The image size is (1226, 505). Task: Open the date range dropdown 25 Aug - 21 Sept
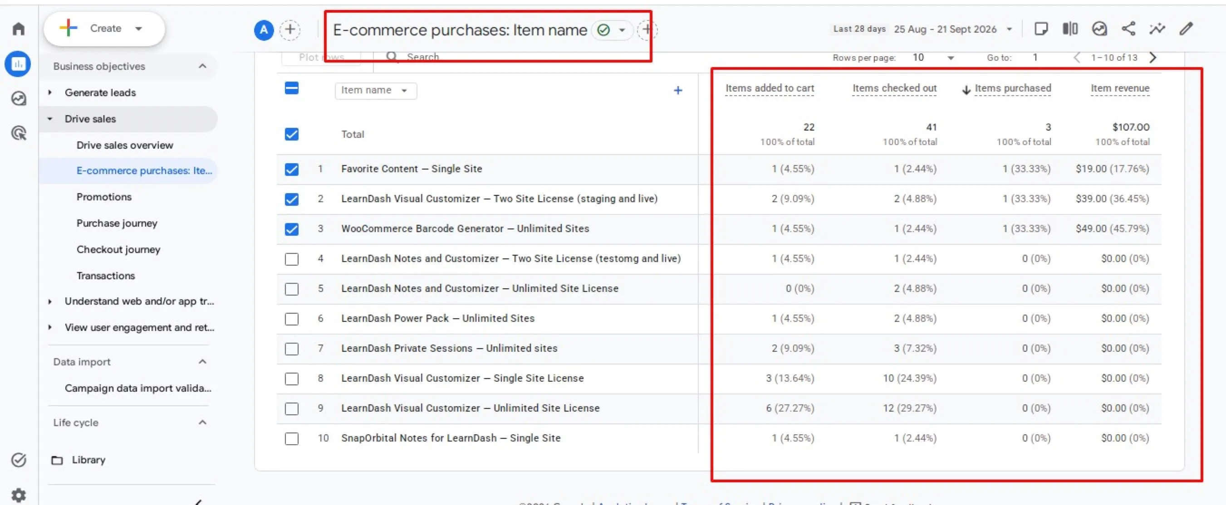953,29
